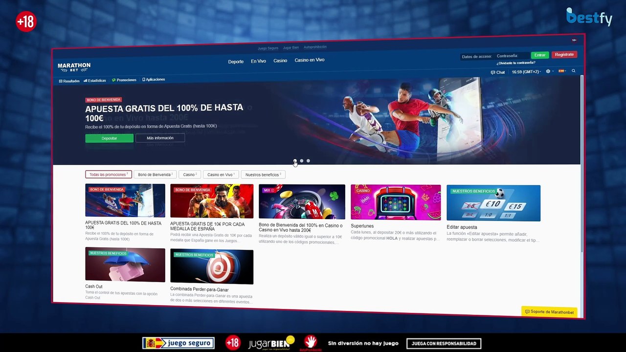Open the casino roulette MIX promotion thumbnail
The width and height of the screenshot is (626, 352).
[302, 202]
